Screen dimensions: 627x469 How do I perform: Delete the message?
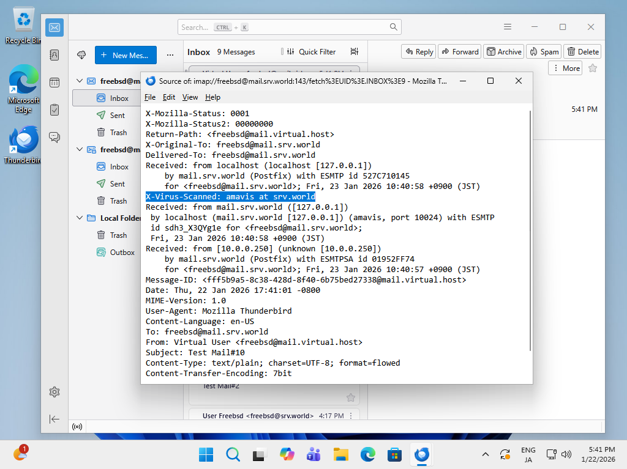pos(583,51)
